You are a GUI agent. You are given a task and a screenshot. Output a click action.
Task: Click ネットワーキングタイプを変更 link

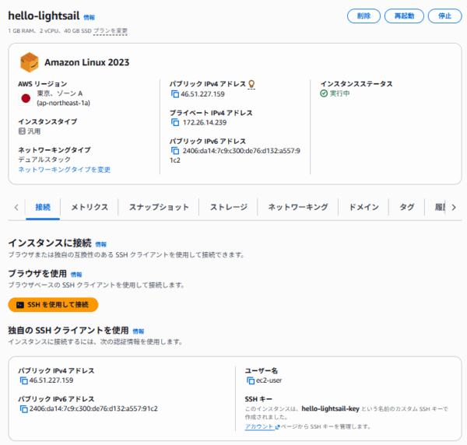click(65, 170)
